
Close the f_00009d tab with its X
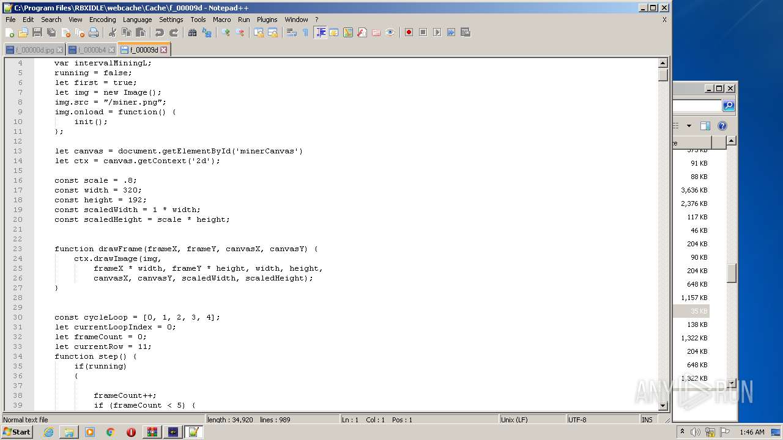tap(163, 50)
